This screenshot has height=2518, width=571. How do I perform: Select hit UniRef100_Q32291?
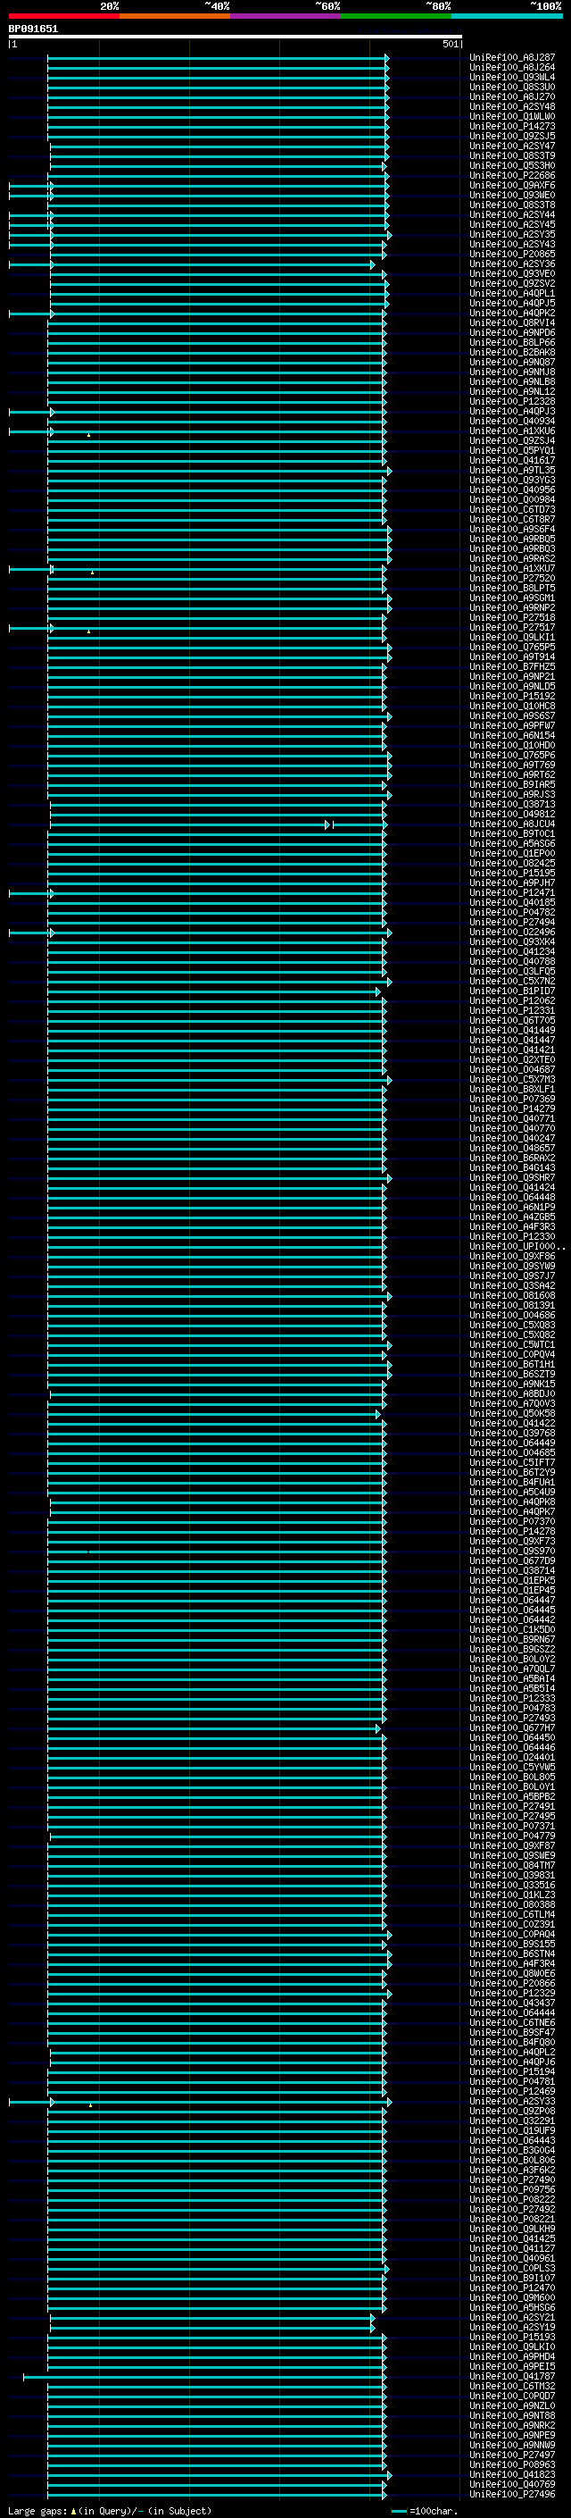[x=512, y=2122]
